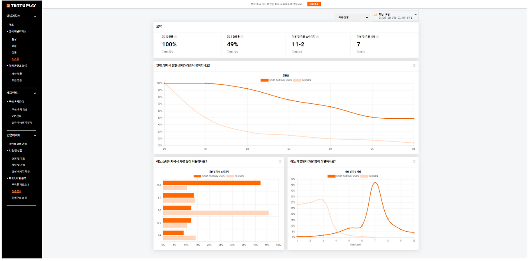Click info icon next to last level metric
Viewport: 529px width, 261px height.
point(378,37)
